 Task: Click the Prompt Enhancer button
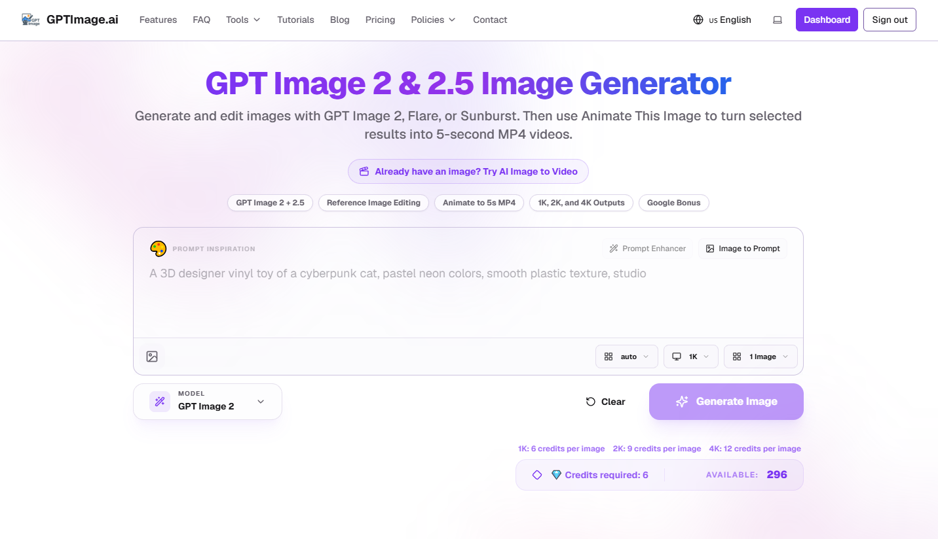[x=647, y=249]
